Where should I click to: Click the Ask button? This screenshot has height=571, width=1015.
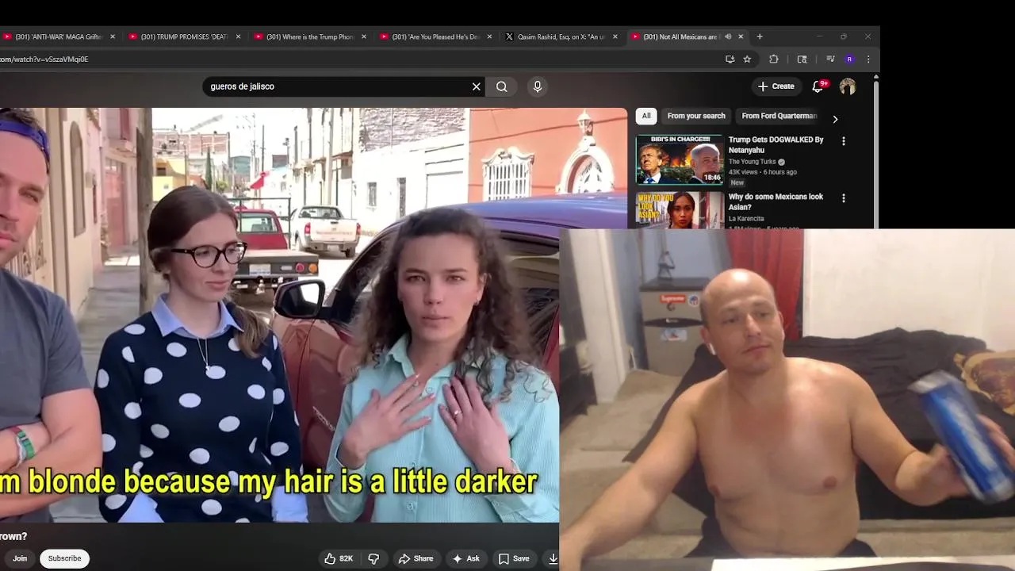click(465, 558)
